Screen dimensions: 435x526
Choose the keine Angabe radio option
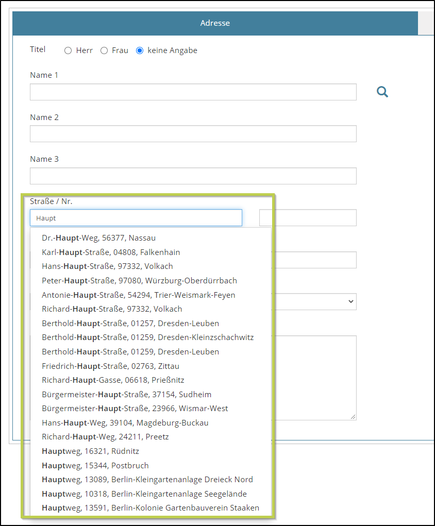pos(140,50)
